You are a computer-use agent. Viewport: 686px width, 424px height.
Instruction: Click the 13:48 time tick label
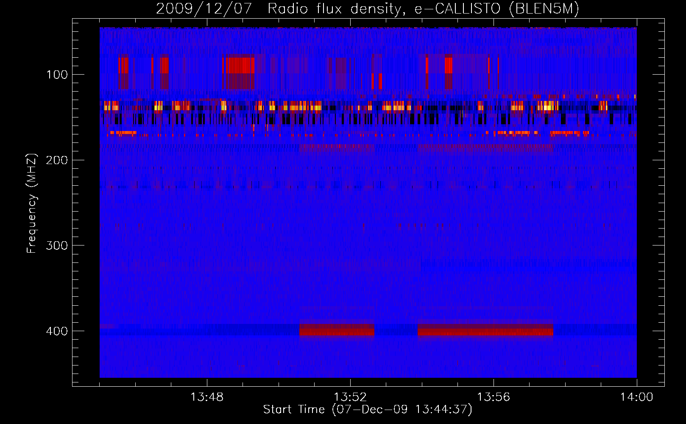coord(207,397)
